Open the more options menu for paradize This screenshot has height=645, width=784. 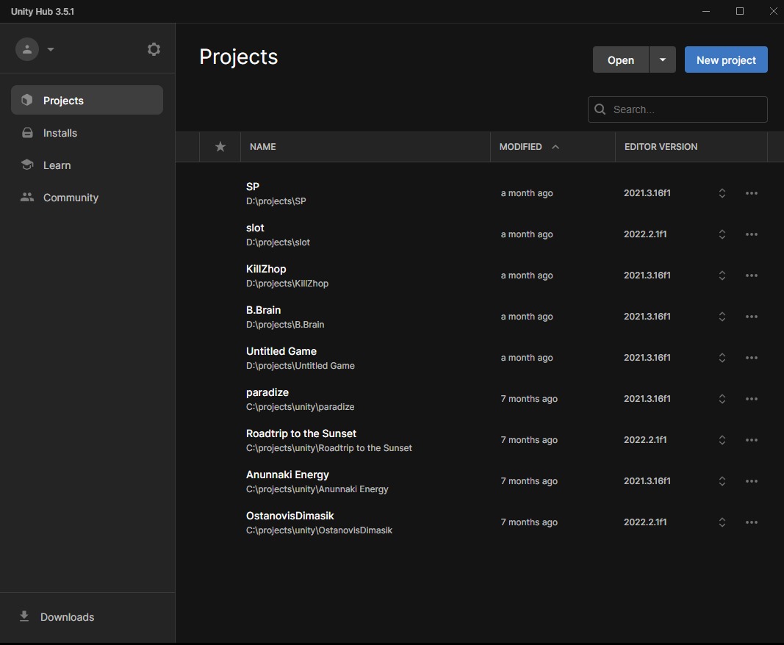(752, 398)
